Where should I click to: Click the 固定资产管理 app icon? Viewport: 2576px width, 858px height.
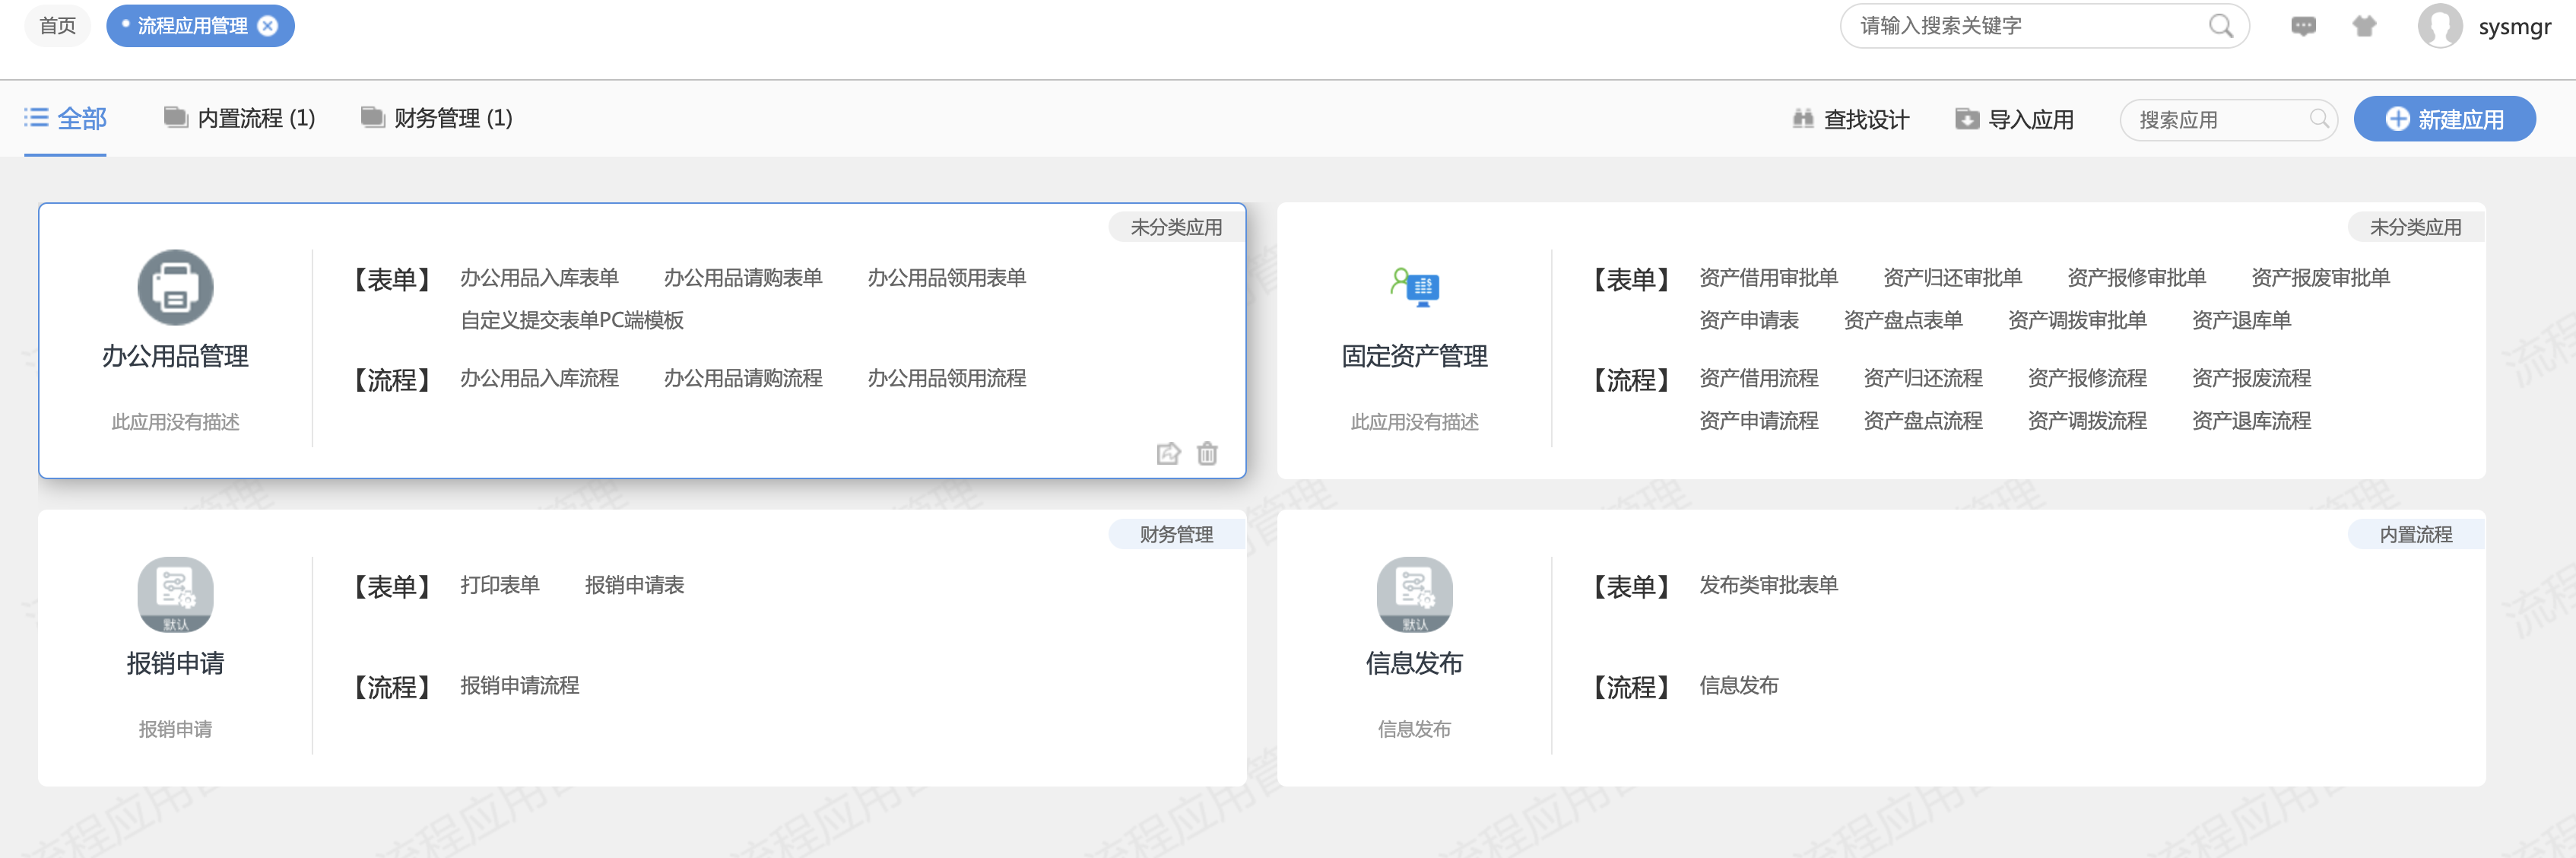click(x=1414, y=288)
